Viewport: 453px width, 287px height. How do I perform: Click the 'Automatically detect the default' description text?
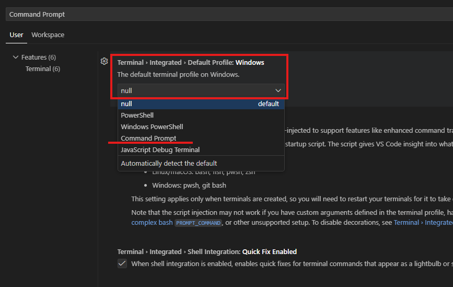coord(169,163)
